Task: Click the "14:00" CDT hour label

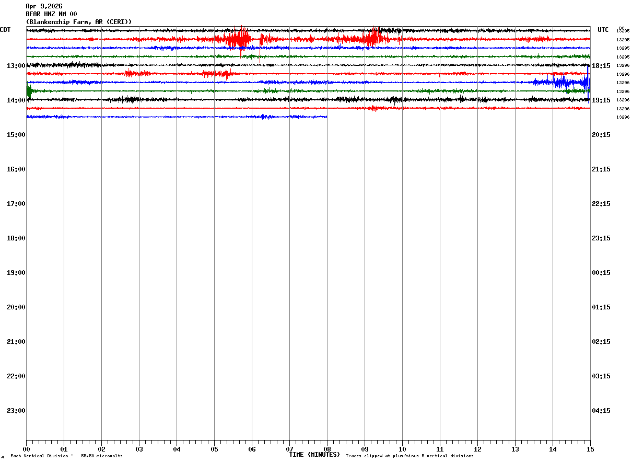Action: pyautogui.click(x=16, y=100)
